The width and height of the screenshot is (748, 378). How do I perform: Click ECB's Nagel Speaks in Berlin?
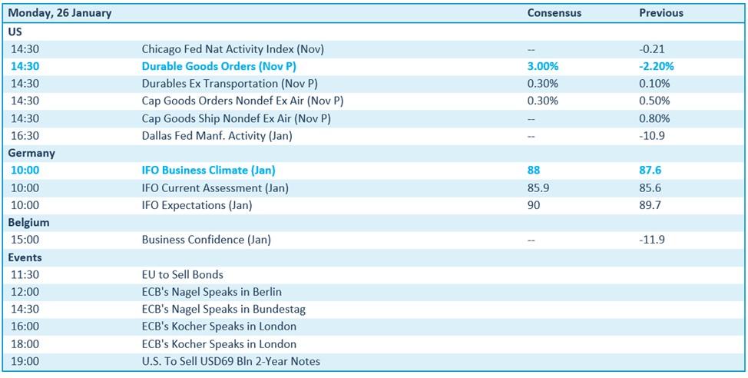(x=212, y=292)
